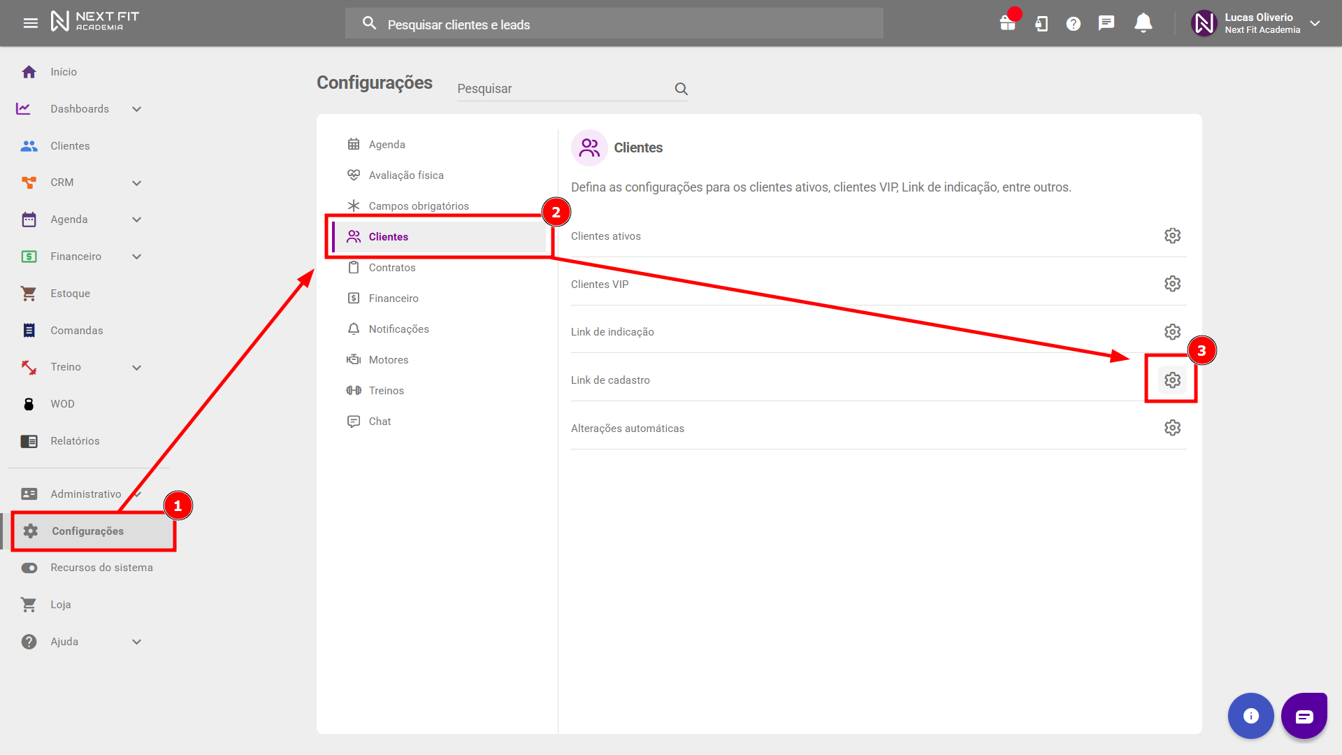1342x755 pixels.
Task: Expand the CRM chevron in sidebar
Action: (x=137, y=183)
